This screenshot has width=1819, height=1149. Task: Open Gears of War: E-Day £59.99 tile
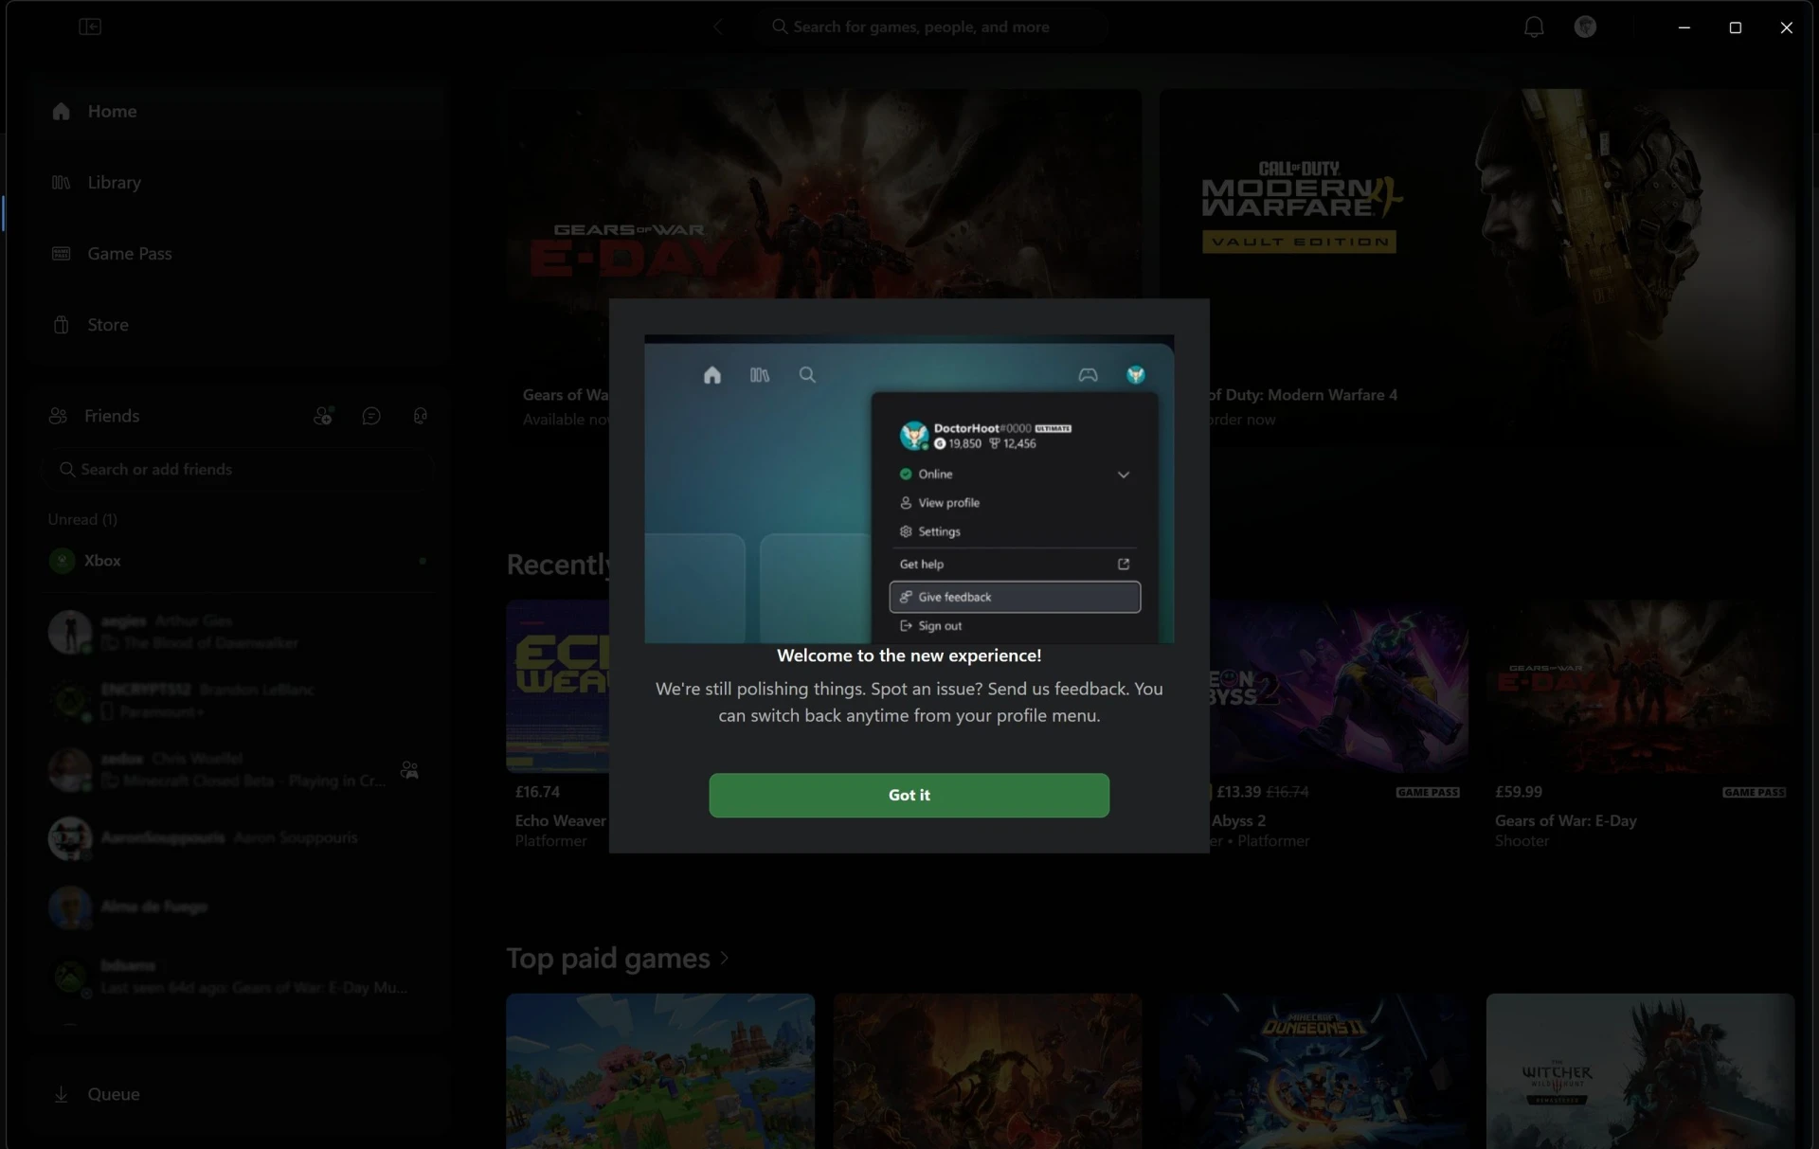[x=1640, y=725]
